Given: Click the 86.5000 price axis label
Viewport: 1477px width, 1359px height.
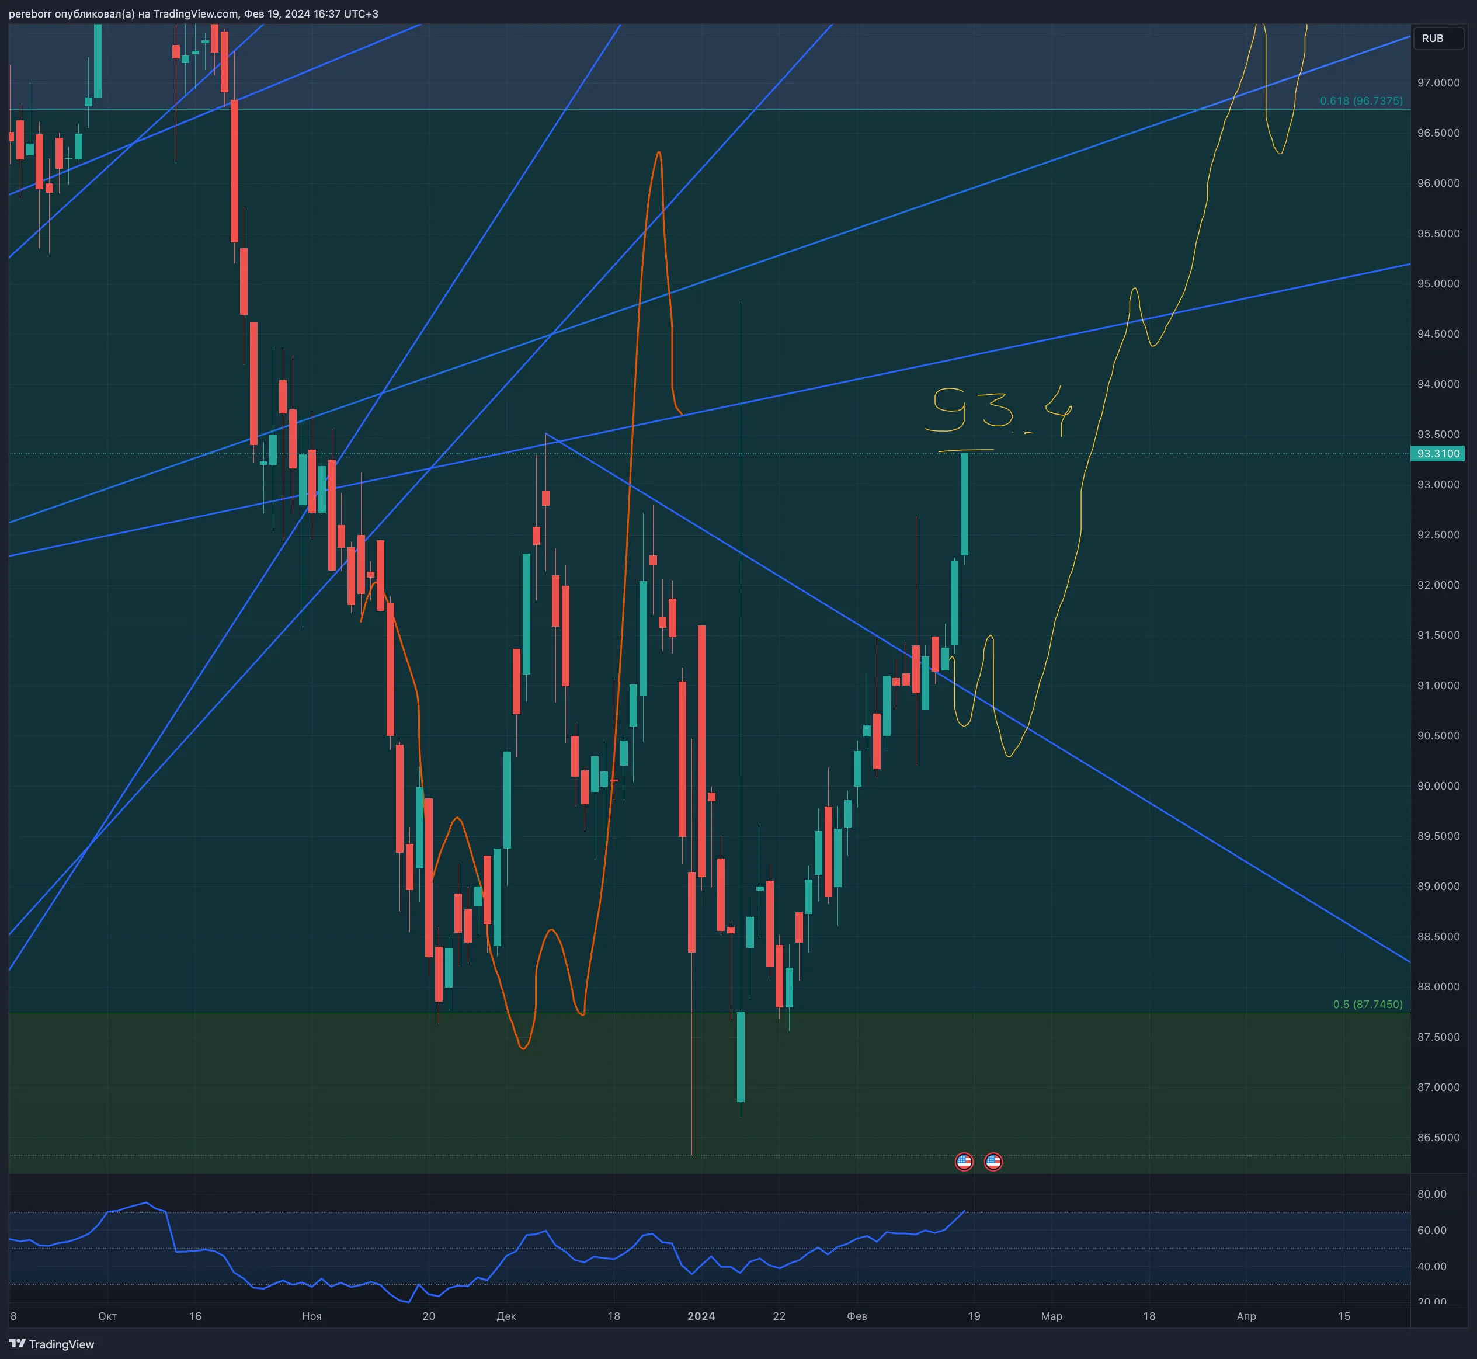Looking at the screenshot, I should pyautogui.click(x=1438, y=1138).
